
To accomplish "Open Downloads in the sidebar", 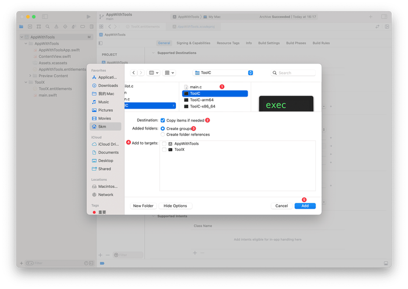I will pyautogui.click(x=108, y=86).
